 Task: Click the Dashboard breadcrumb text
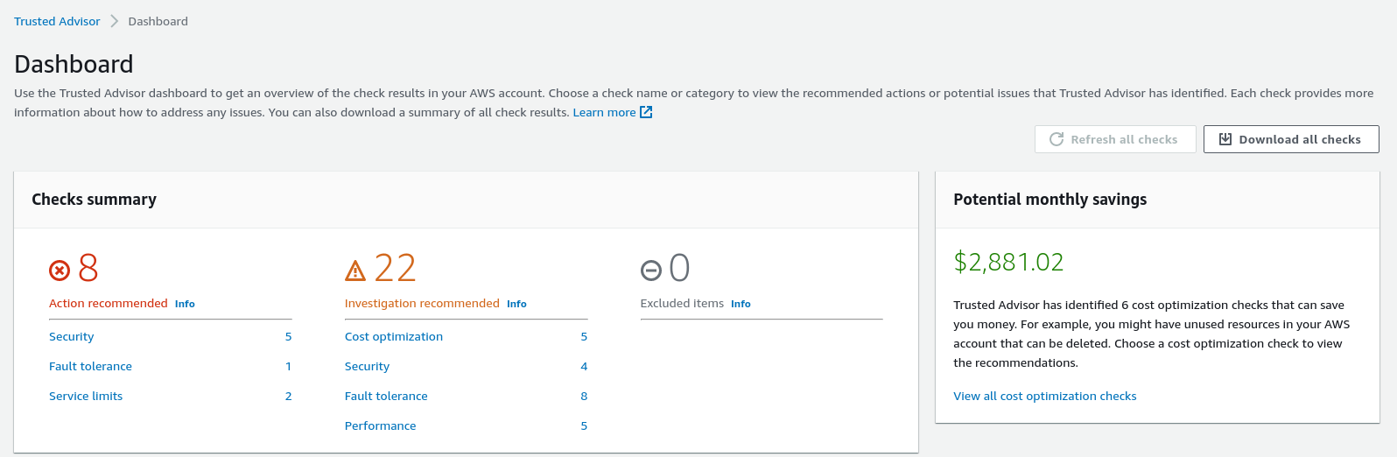158,21
